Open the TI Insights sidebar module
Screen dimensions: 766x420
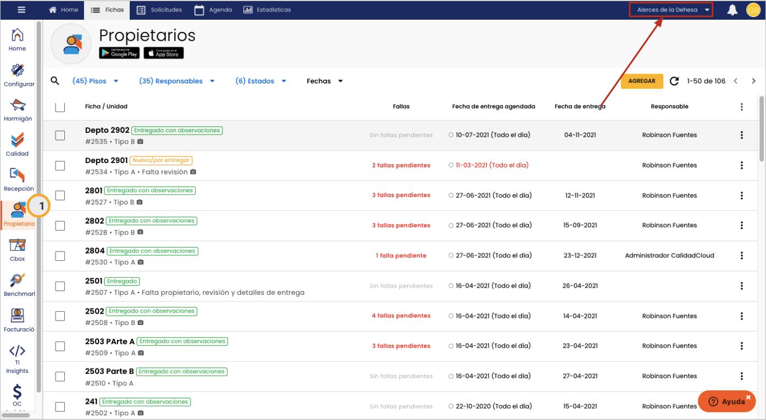point(18,359)
